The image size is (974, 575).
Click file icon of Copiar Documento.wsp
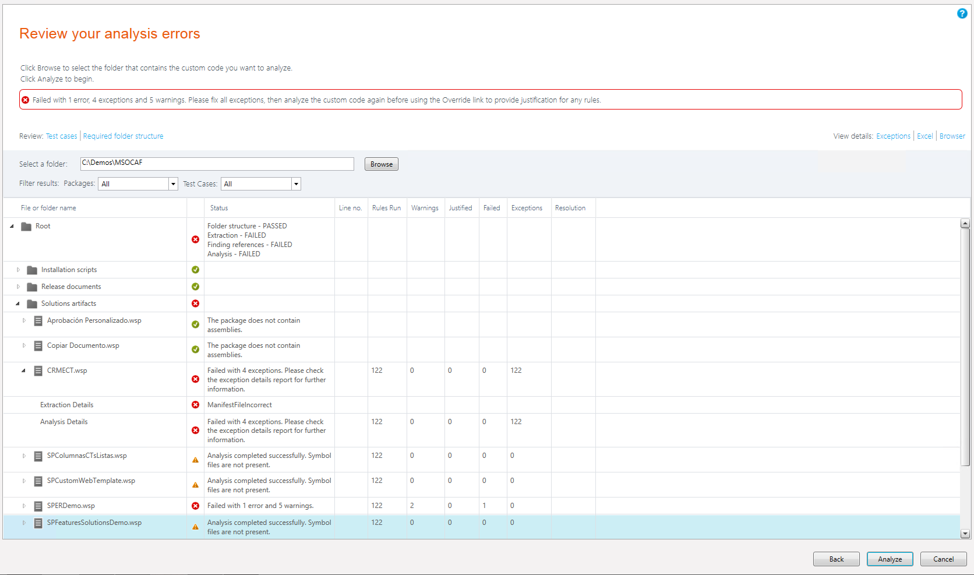click(38, 346)
